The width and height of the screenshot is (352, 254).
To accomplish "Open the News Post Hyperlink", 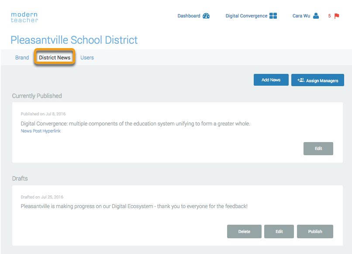I will tap(41, 131).
